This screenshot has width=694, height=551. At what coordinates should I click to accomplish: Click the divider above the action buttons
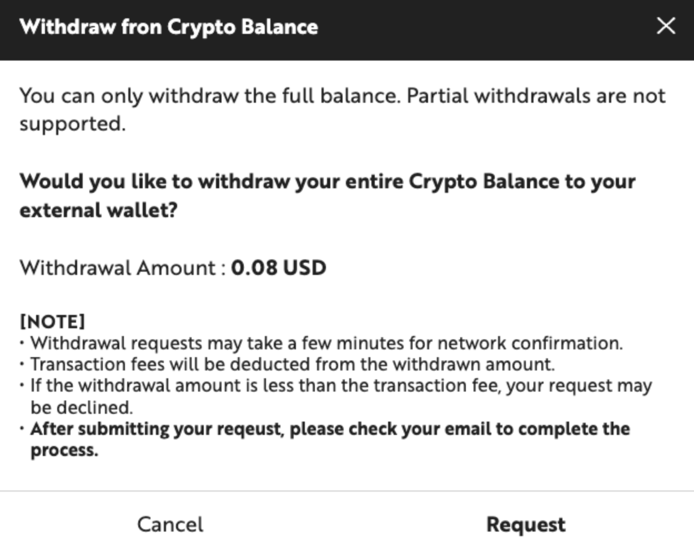point(347,491)
